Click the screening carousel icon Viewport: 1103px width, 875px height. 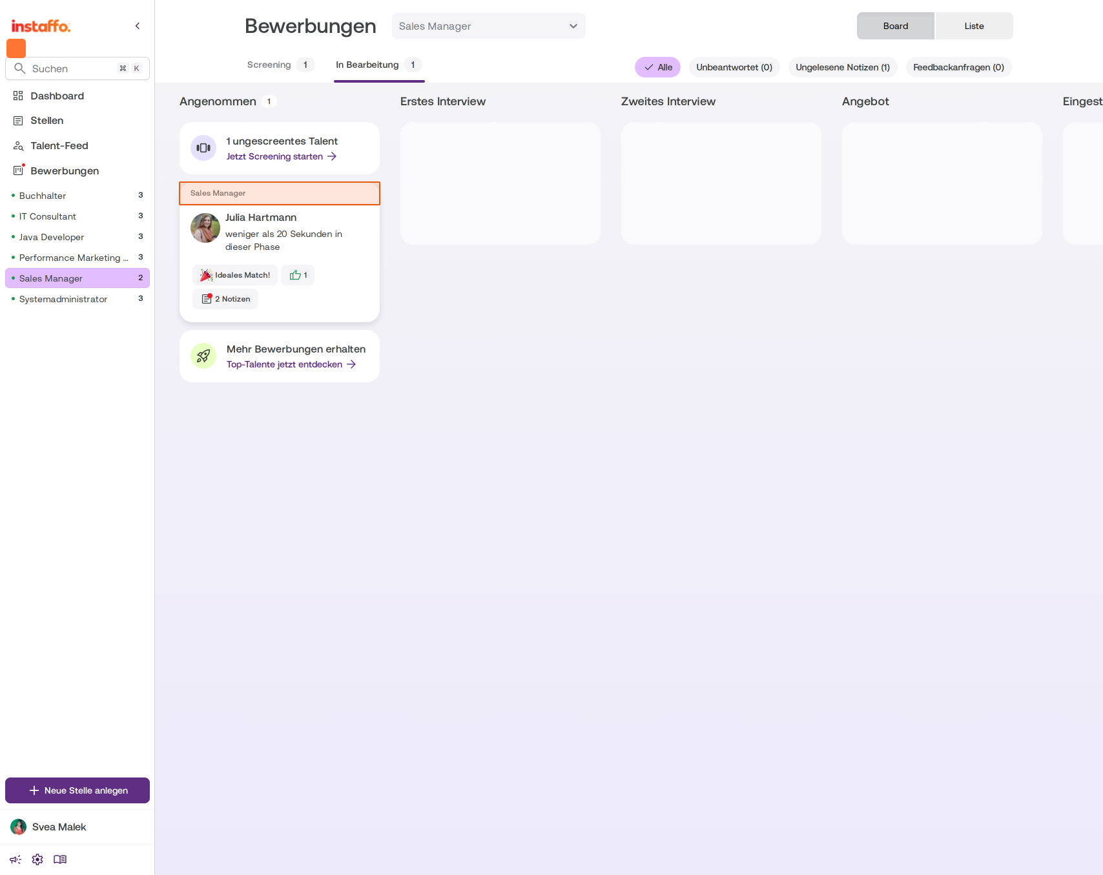coord(203,148)
